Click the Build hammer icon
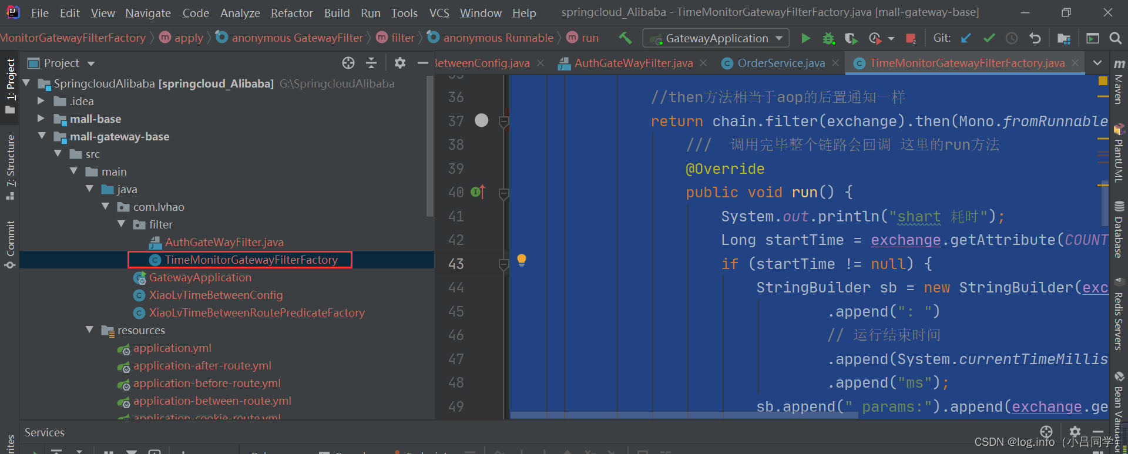 (625, 38)
